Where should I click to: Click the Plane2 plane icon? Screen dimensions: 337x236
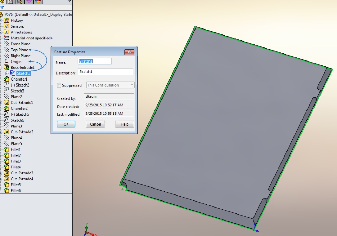click(x=7, y=97)
